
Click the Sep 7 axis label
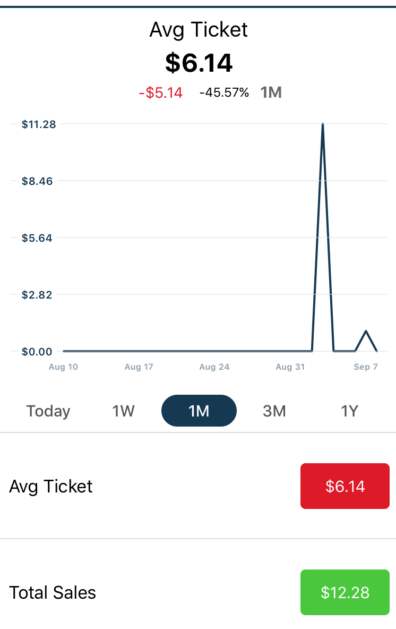click(365, 367)
